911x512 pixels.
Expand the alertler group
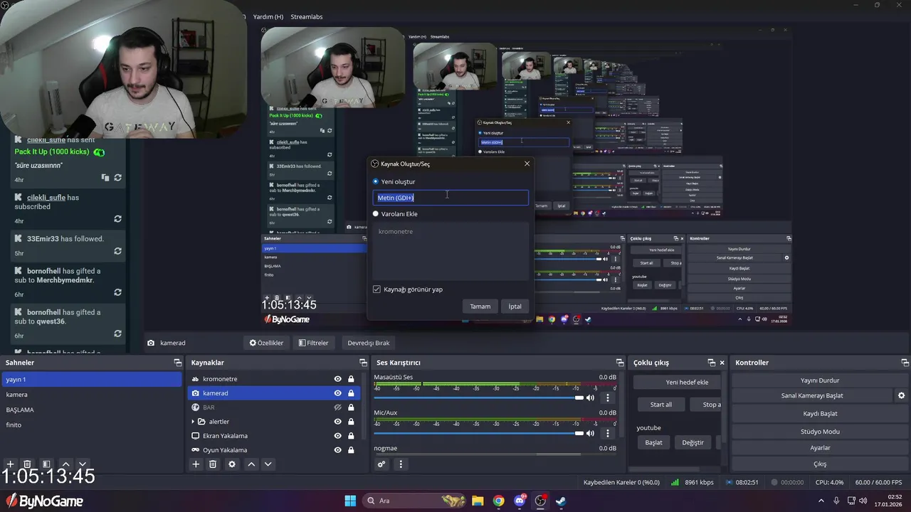[192, 422]
